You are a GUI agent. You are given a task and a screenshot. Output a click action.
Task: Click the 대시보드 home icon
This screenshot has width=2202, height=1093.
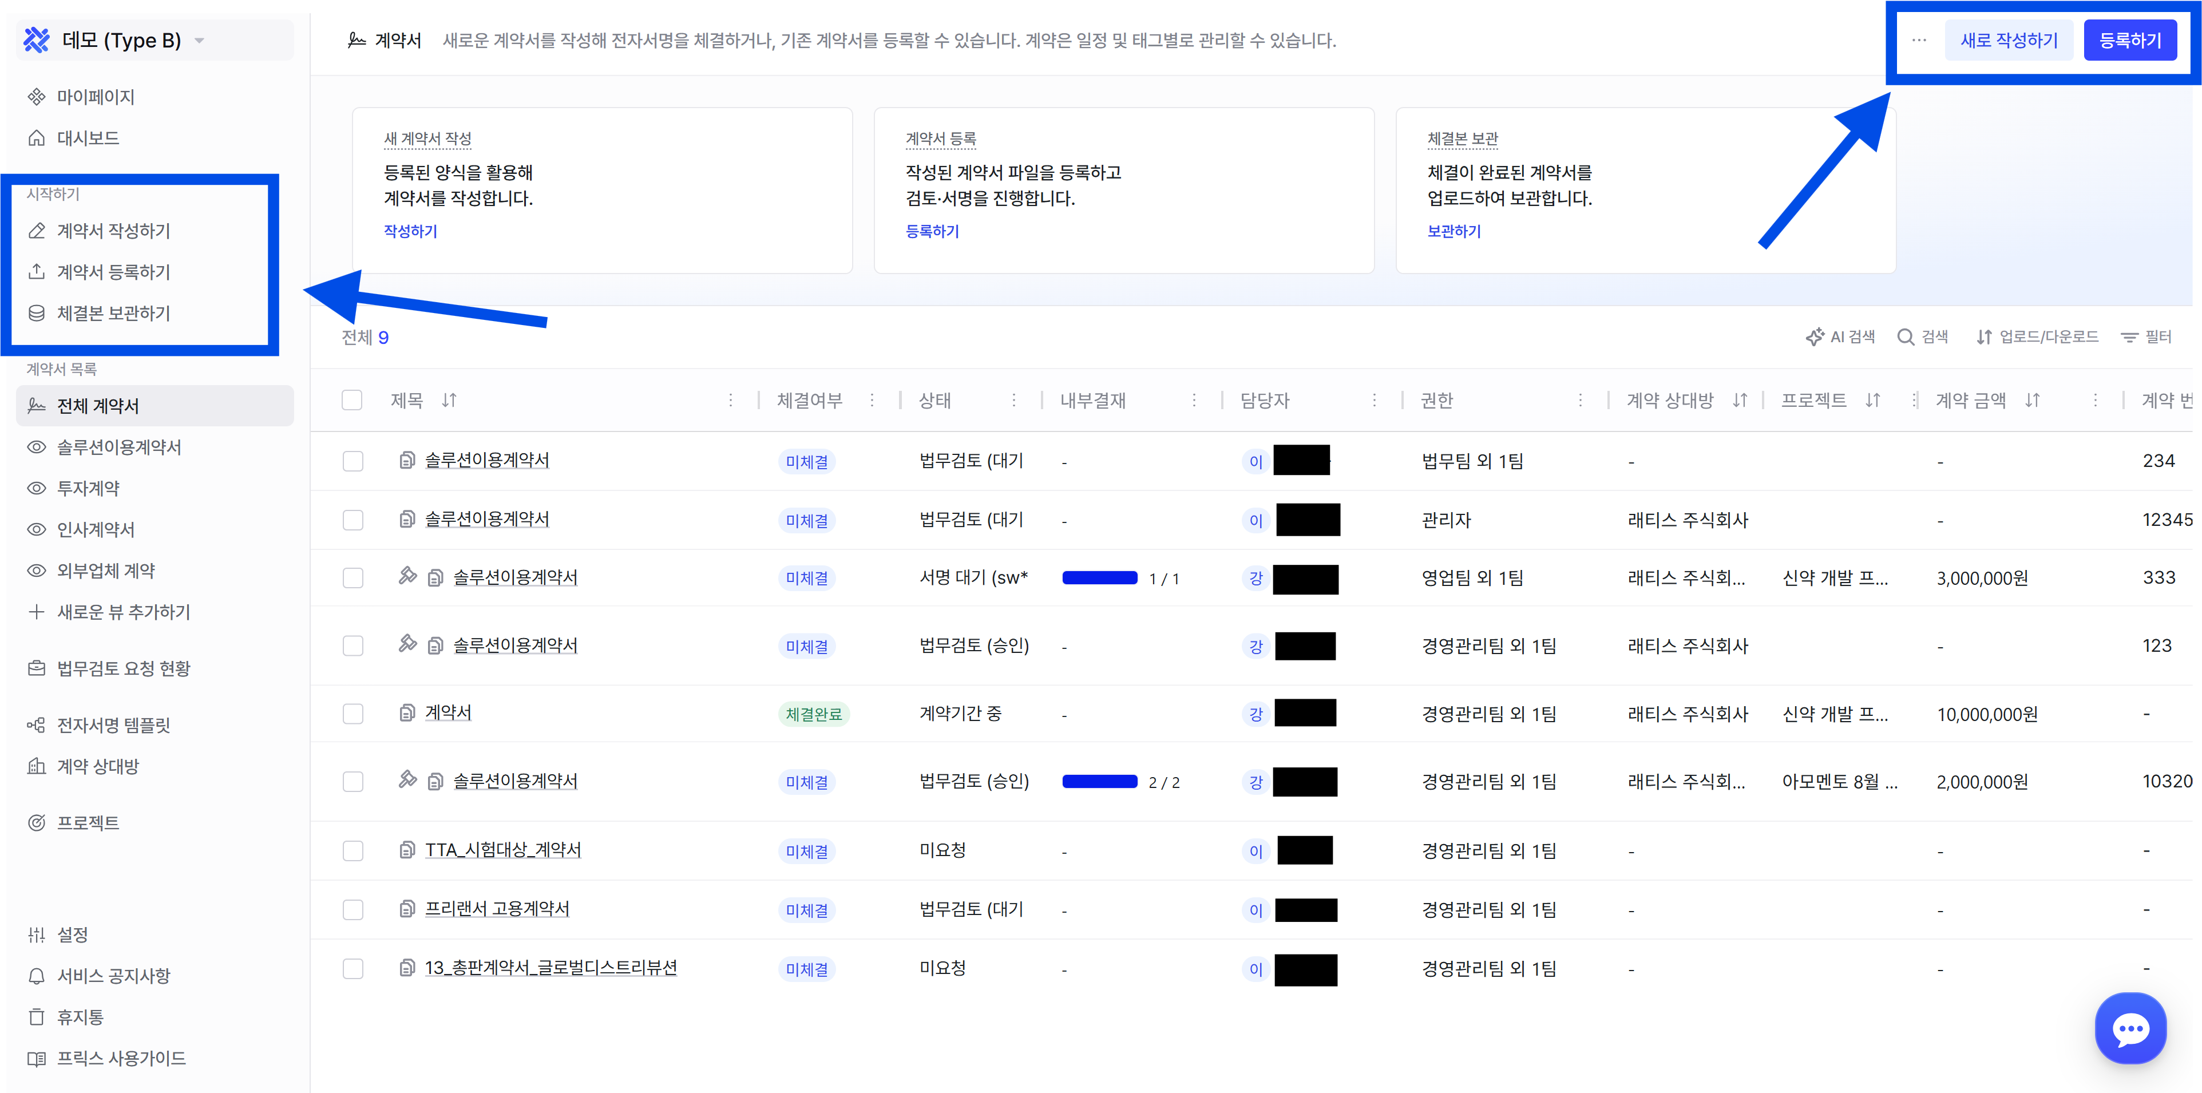pyautogui.click(x=36, y=137)
